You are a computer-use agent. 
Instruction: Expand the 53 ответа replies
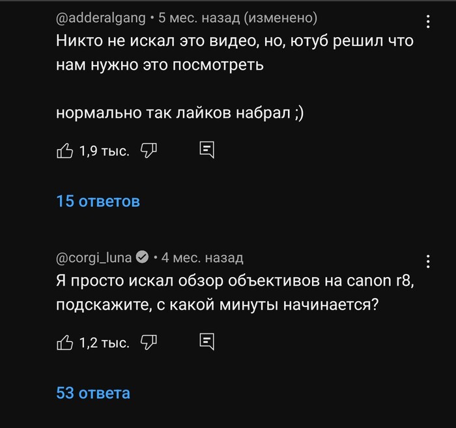coord(93,393)
